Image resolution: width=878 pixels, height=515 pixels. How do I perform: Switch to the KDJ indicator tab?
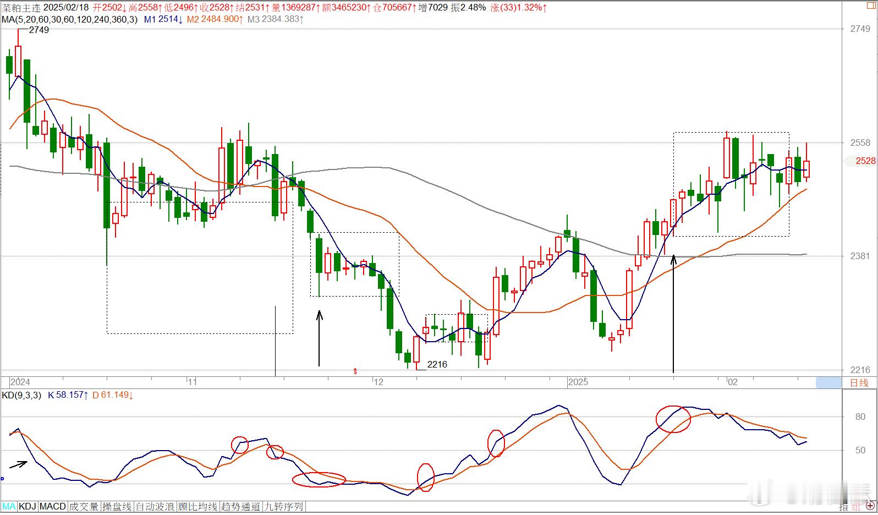tap(28, 506)
